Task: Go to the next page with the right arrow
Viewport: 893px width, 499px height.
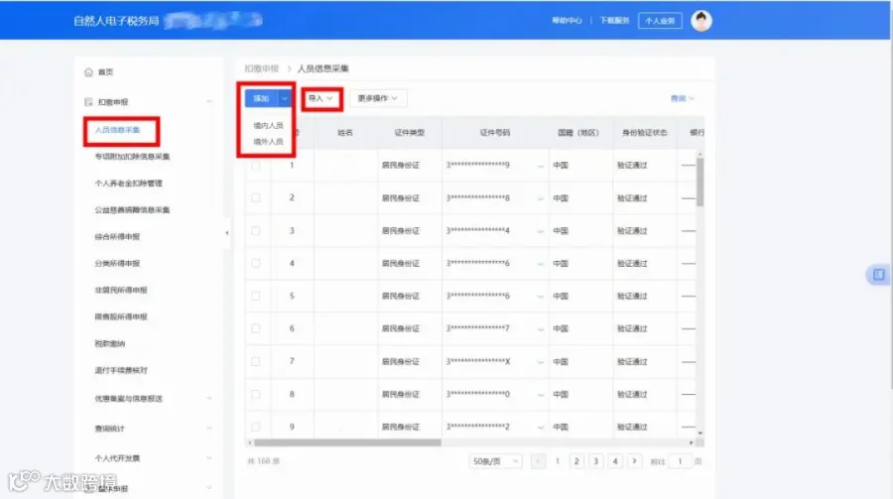Action: tap(634, 461)
